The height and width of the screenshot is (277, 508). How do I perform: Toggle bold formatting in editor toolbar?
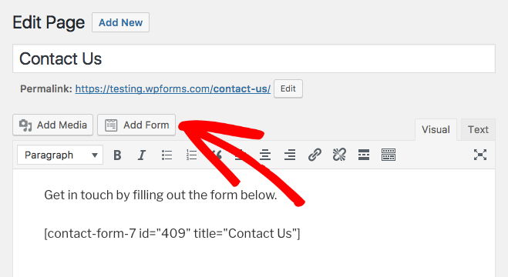click(117, 155)
